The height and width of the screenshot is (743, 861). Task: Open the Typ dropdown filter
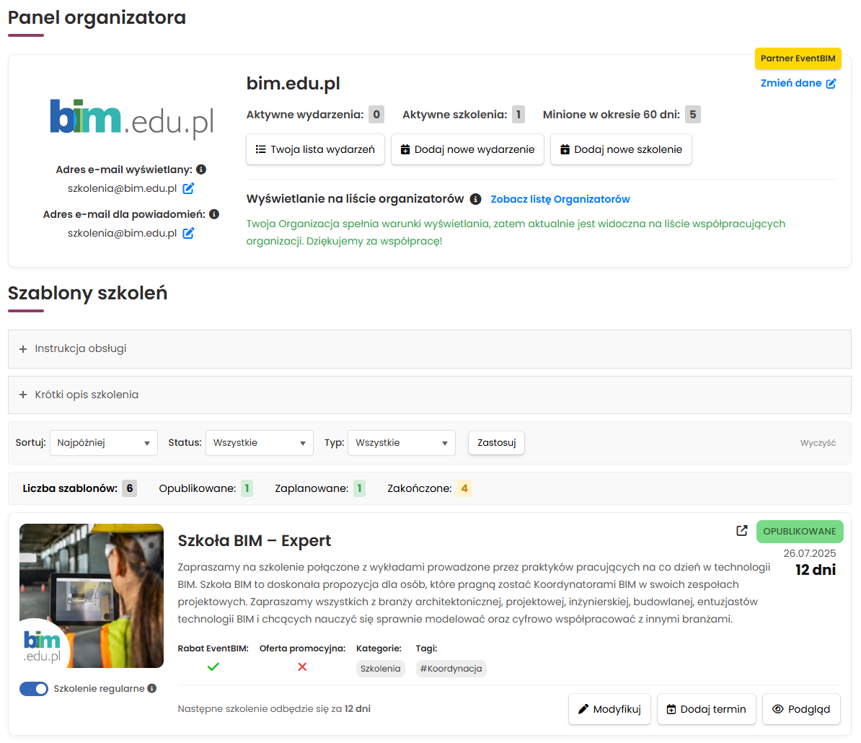401,443
